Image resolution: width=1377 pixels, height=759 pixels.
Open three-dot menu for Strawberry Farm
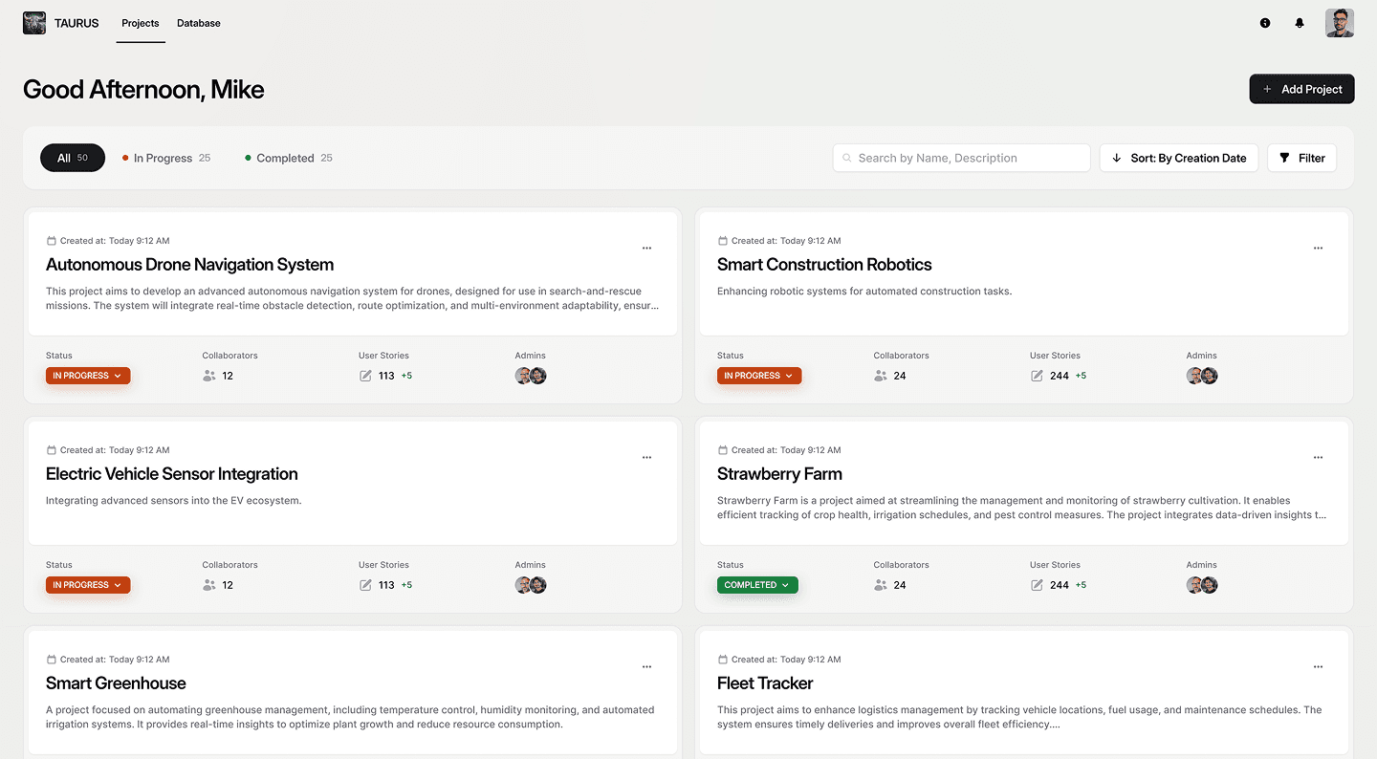pyautogui.click(x=1319, y=458)
